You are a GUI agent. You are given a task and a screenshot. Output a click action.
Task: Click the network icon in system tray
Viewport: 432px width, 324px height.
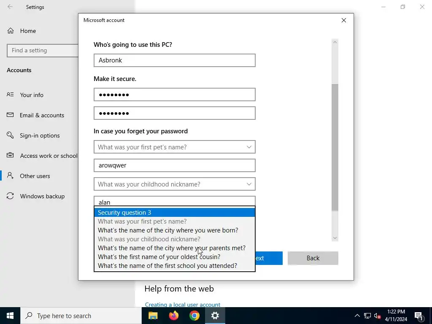(x=367, y=316)
